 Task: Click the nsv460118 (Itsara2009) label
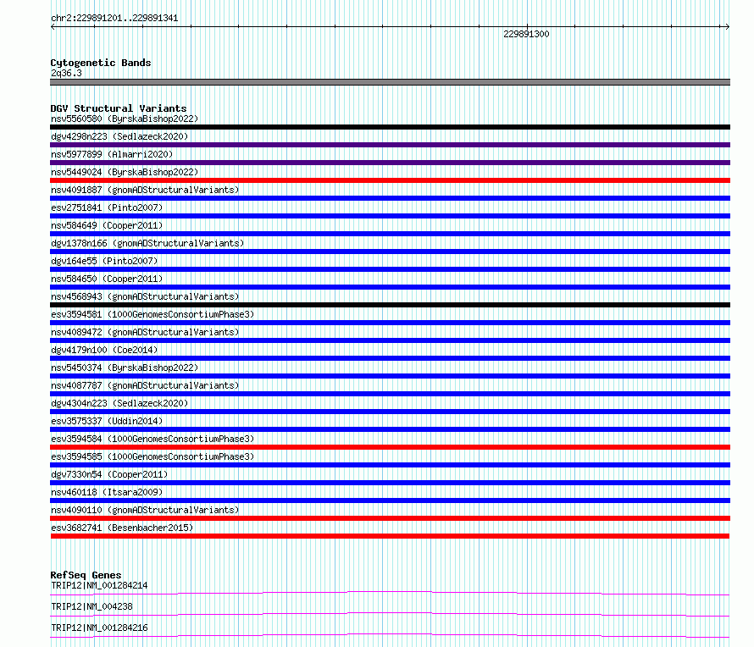(107, 492)
